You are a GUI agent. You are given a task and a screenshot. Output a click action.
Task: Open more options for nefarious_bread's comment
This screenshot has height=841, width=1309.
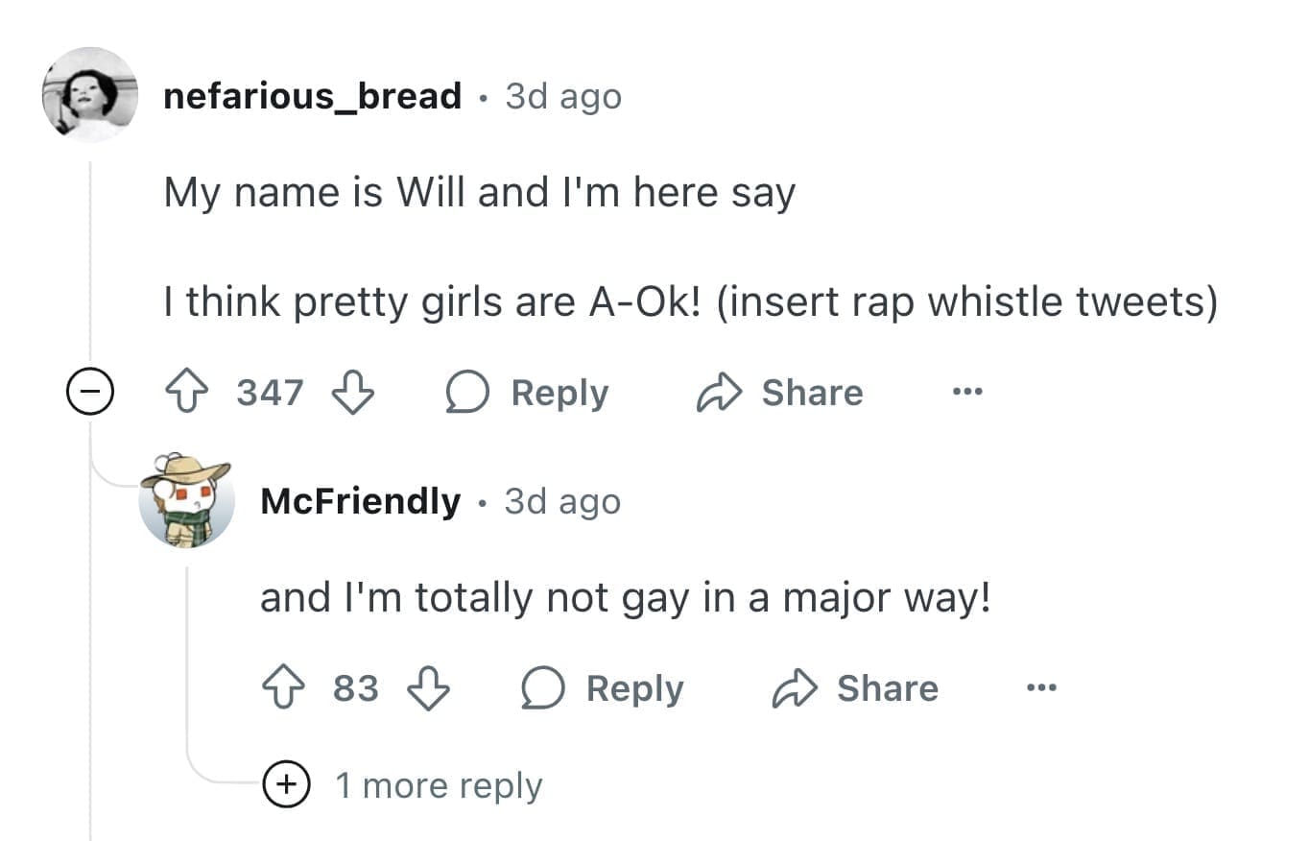point(967,394)
